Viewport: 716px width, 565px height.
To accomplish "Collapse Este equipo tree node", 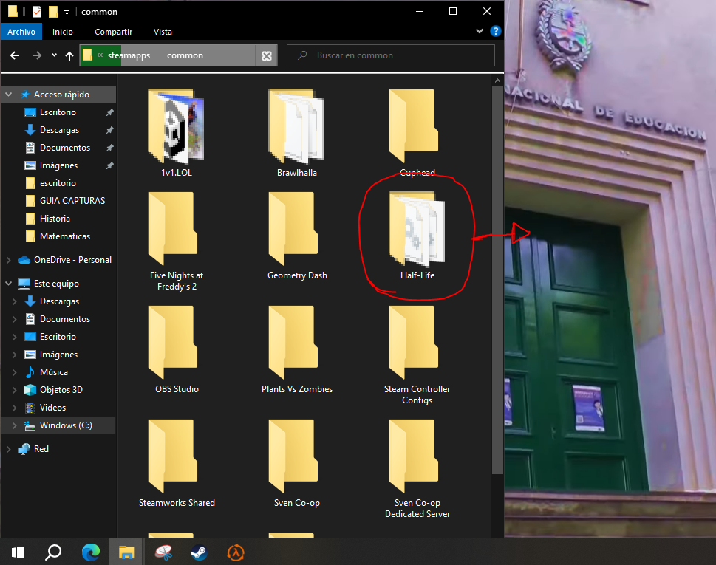I will (8, 284).
